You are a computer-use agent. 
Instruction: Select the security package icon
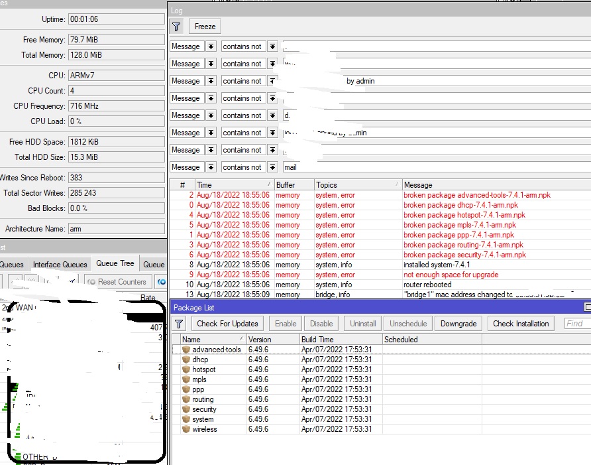click(186, 409)
